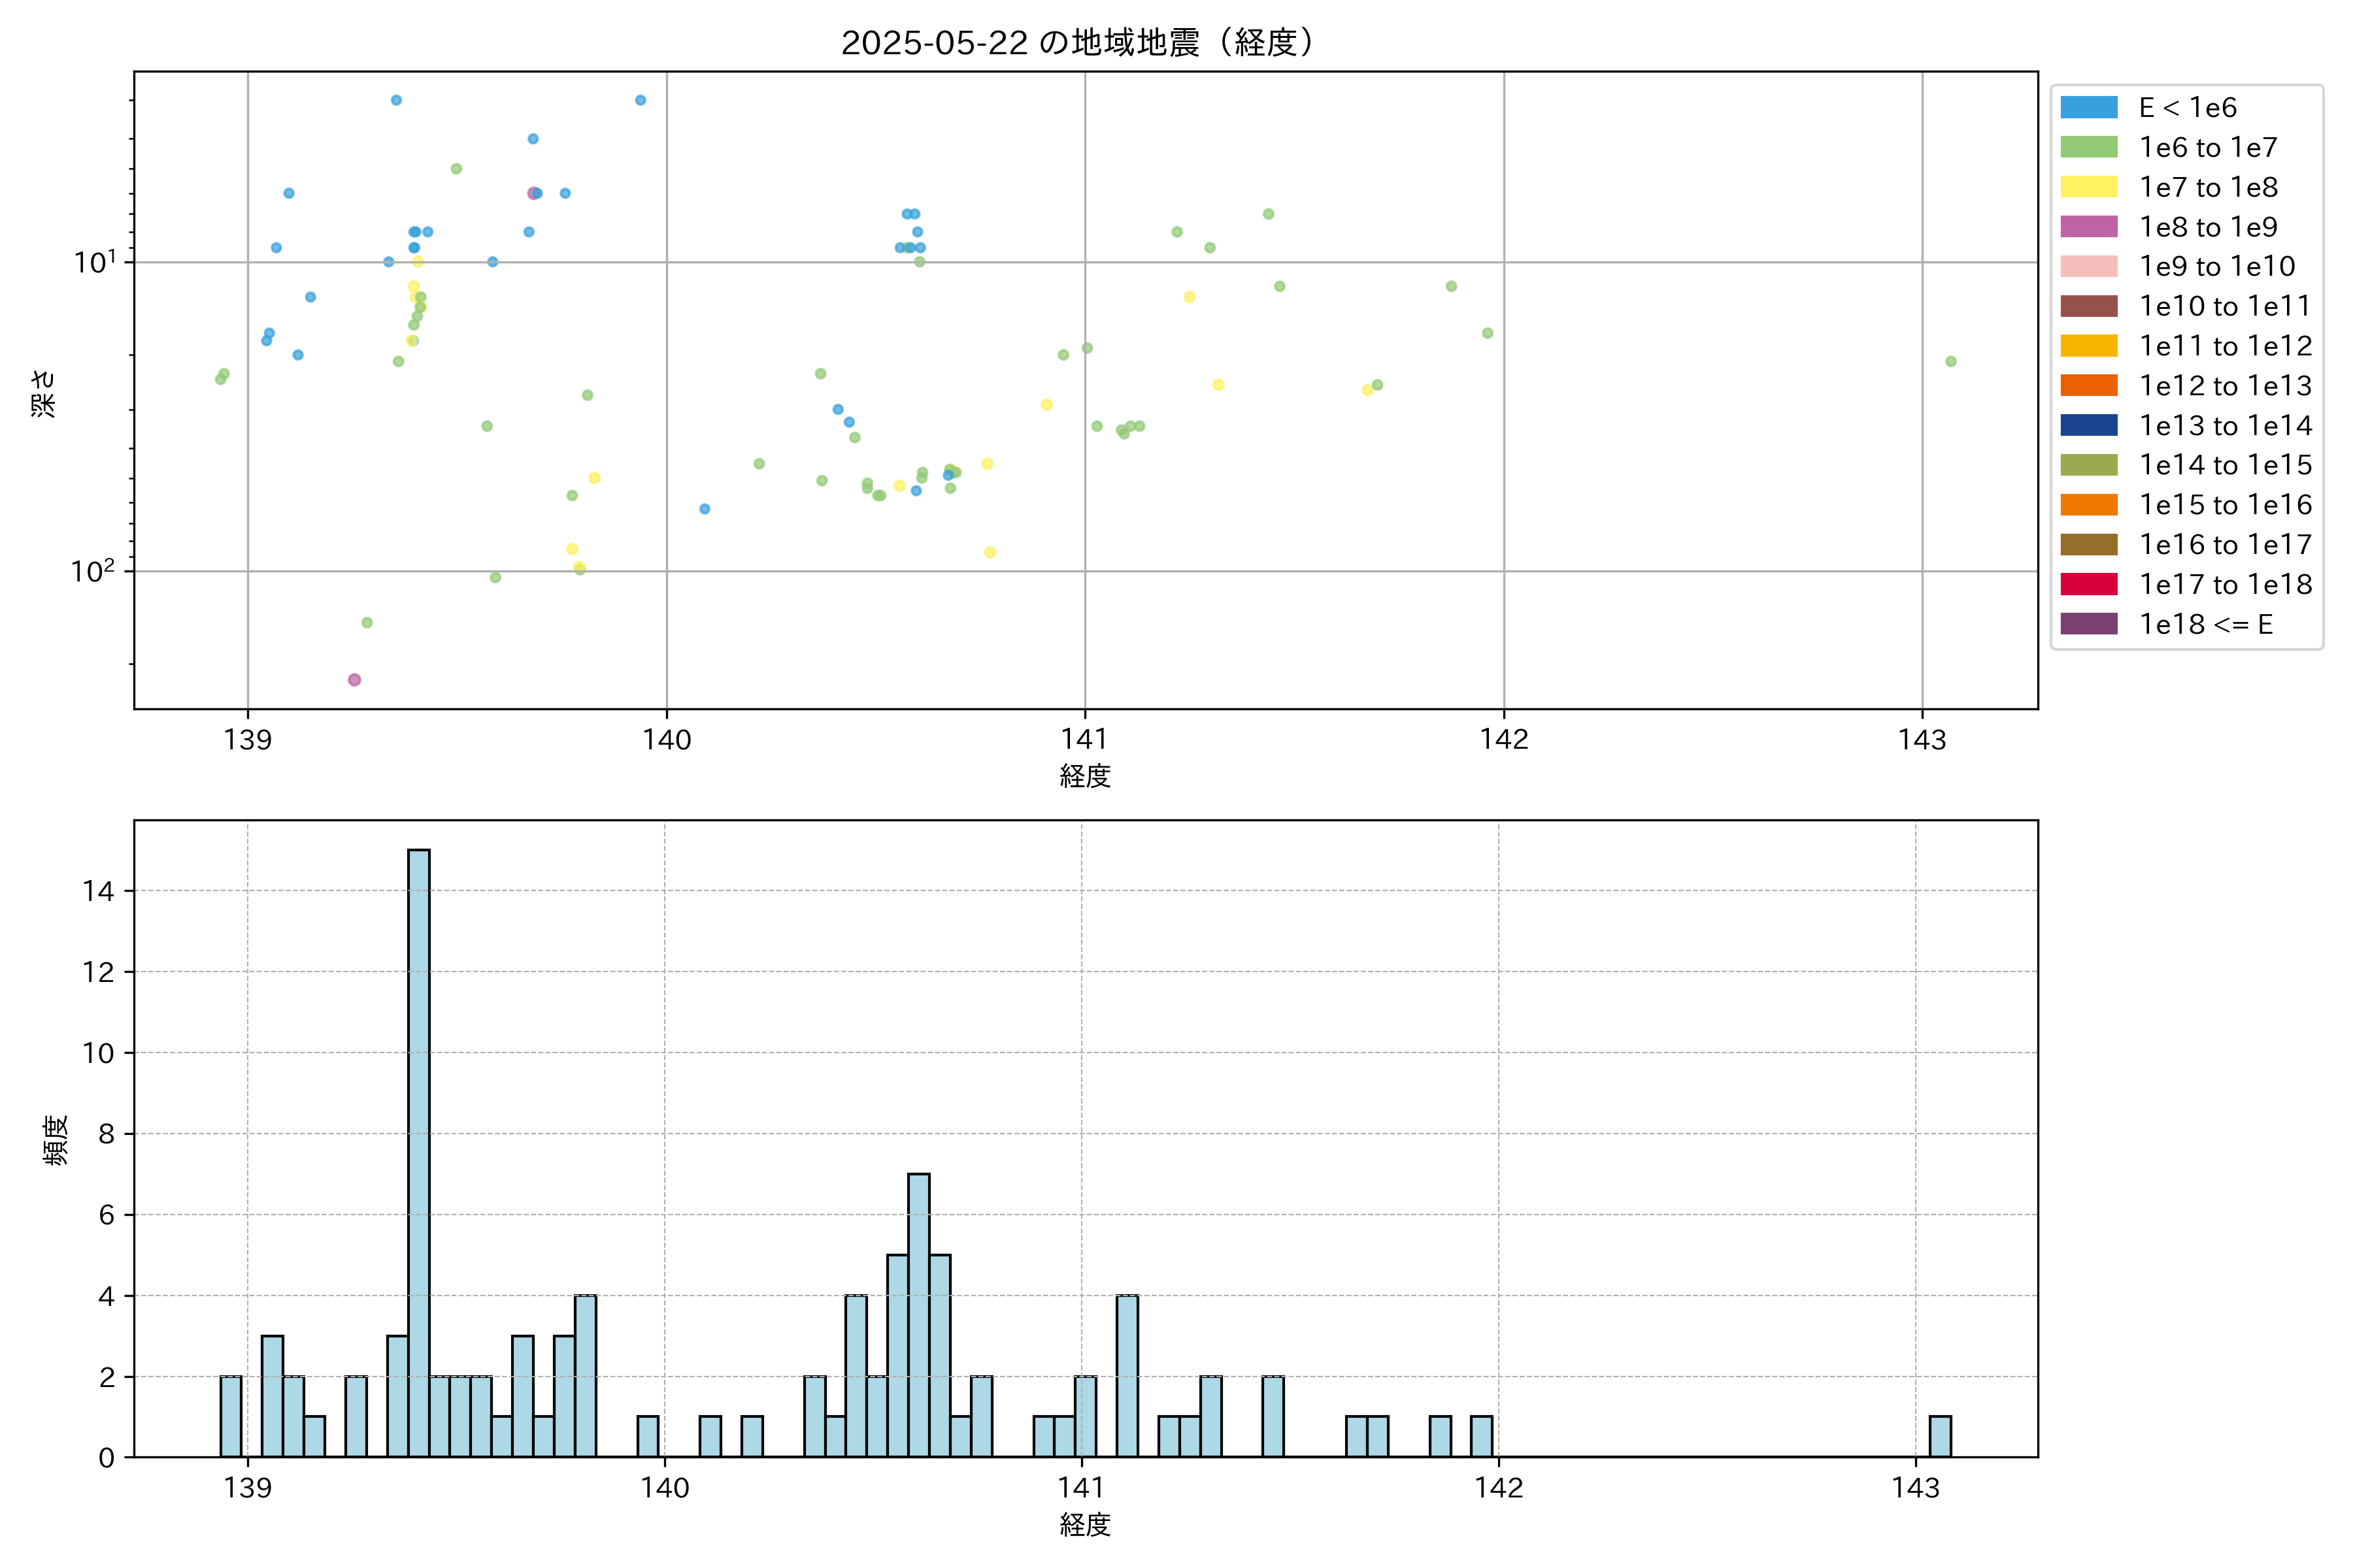
Task: Click the green 1e6 to 1e7 swatch
Action: coord(2088,147)
